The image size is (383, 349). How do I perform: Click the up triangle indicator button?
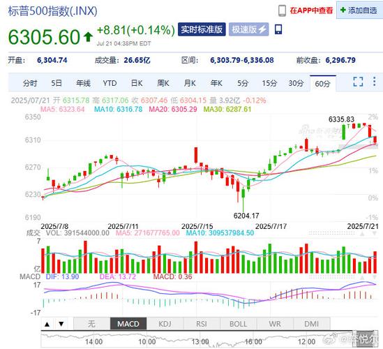point(47,325)
